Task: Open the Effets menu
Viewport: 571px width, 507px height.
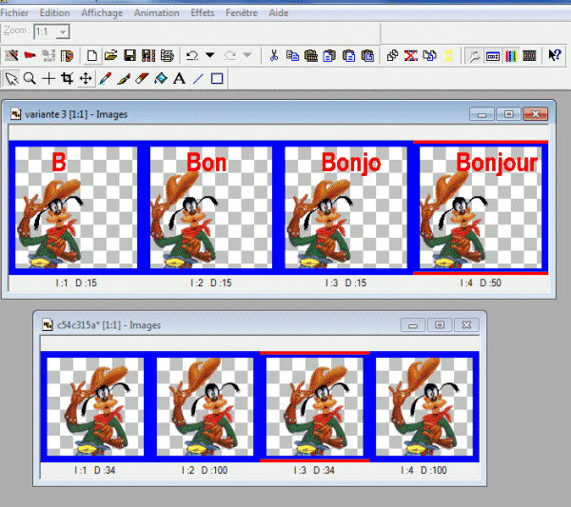Action: (203, 13)
